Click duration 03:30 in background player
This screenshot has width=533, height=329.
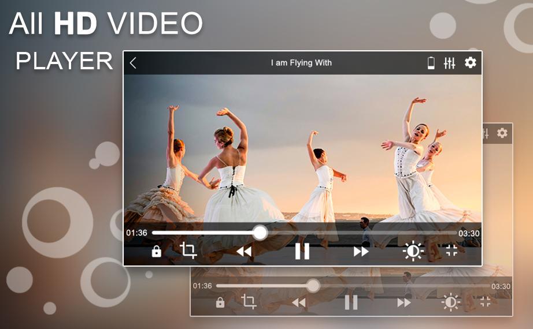501,286
